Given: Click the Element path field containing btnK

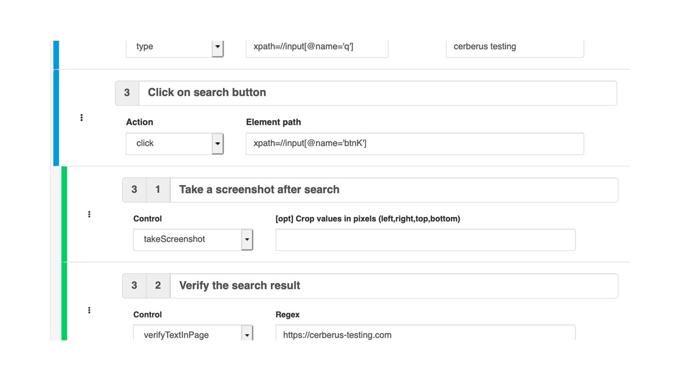Looking at the screenshot, I should pos(414,143).
